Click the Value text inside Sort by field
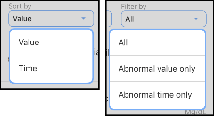 coord(22,18)
